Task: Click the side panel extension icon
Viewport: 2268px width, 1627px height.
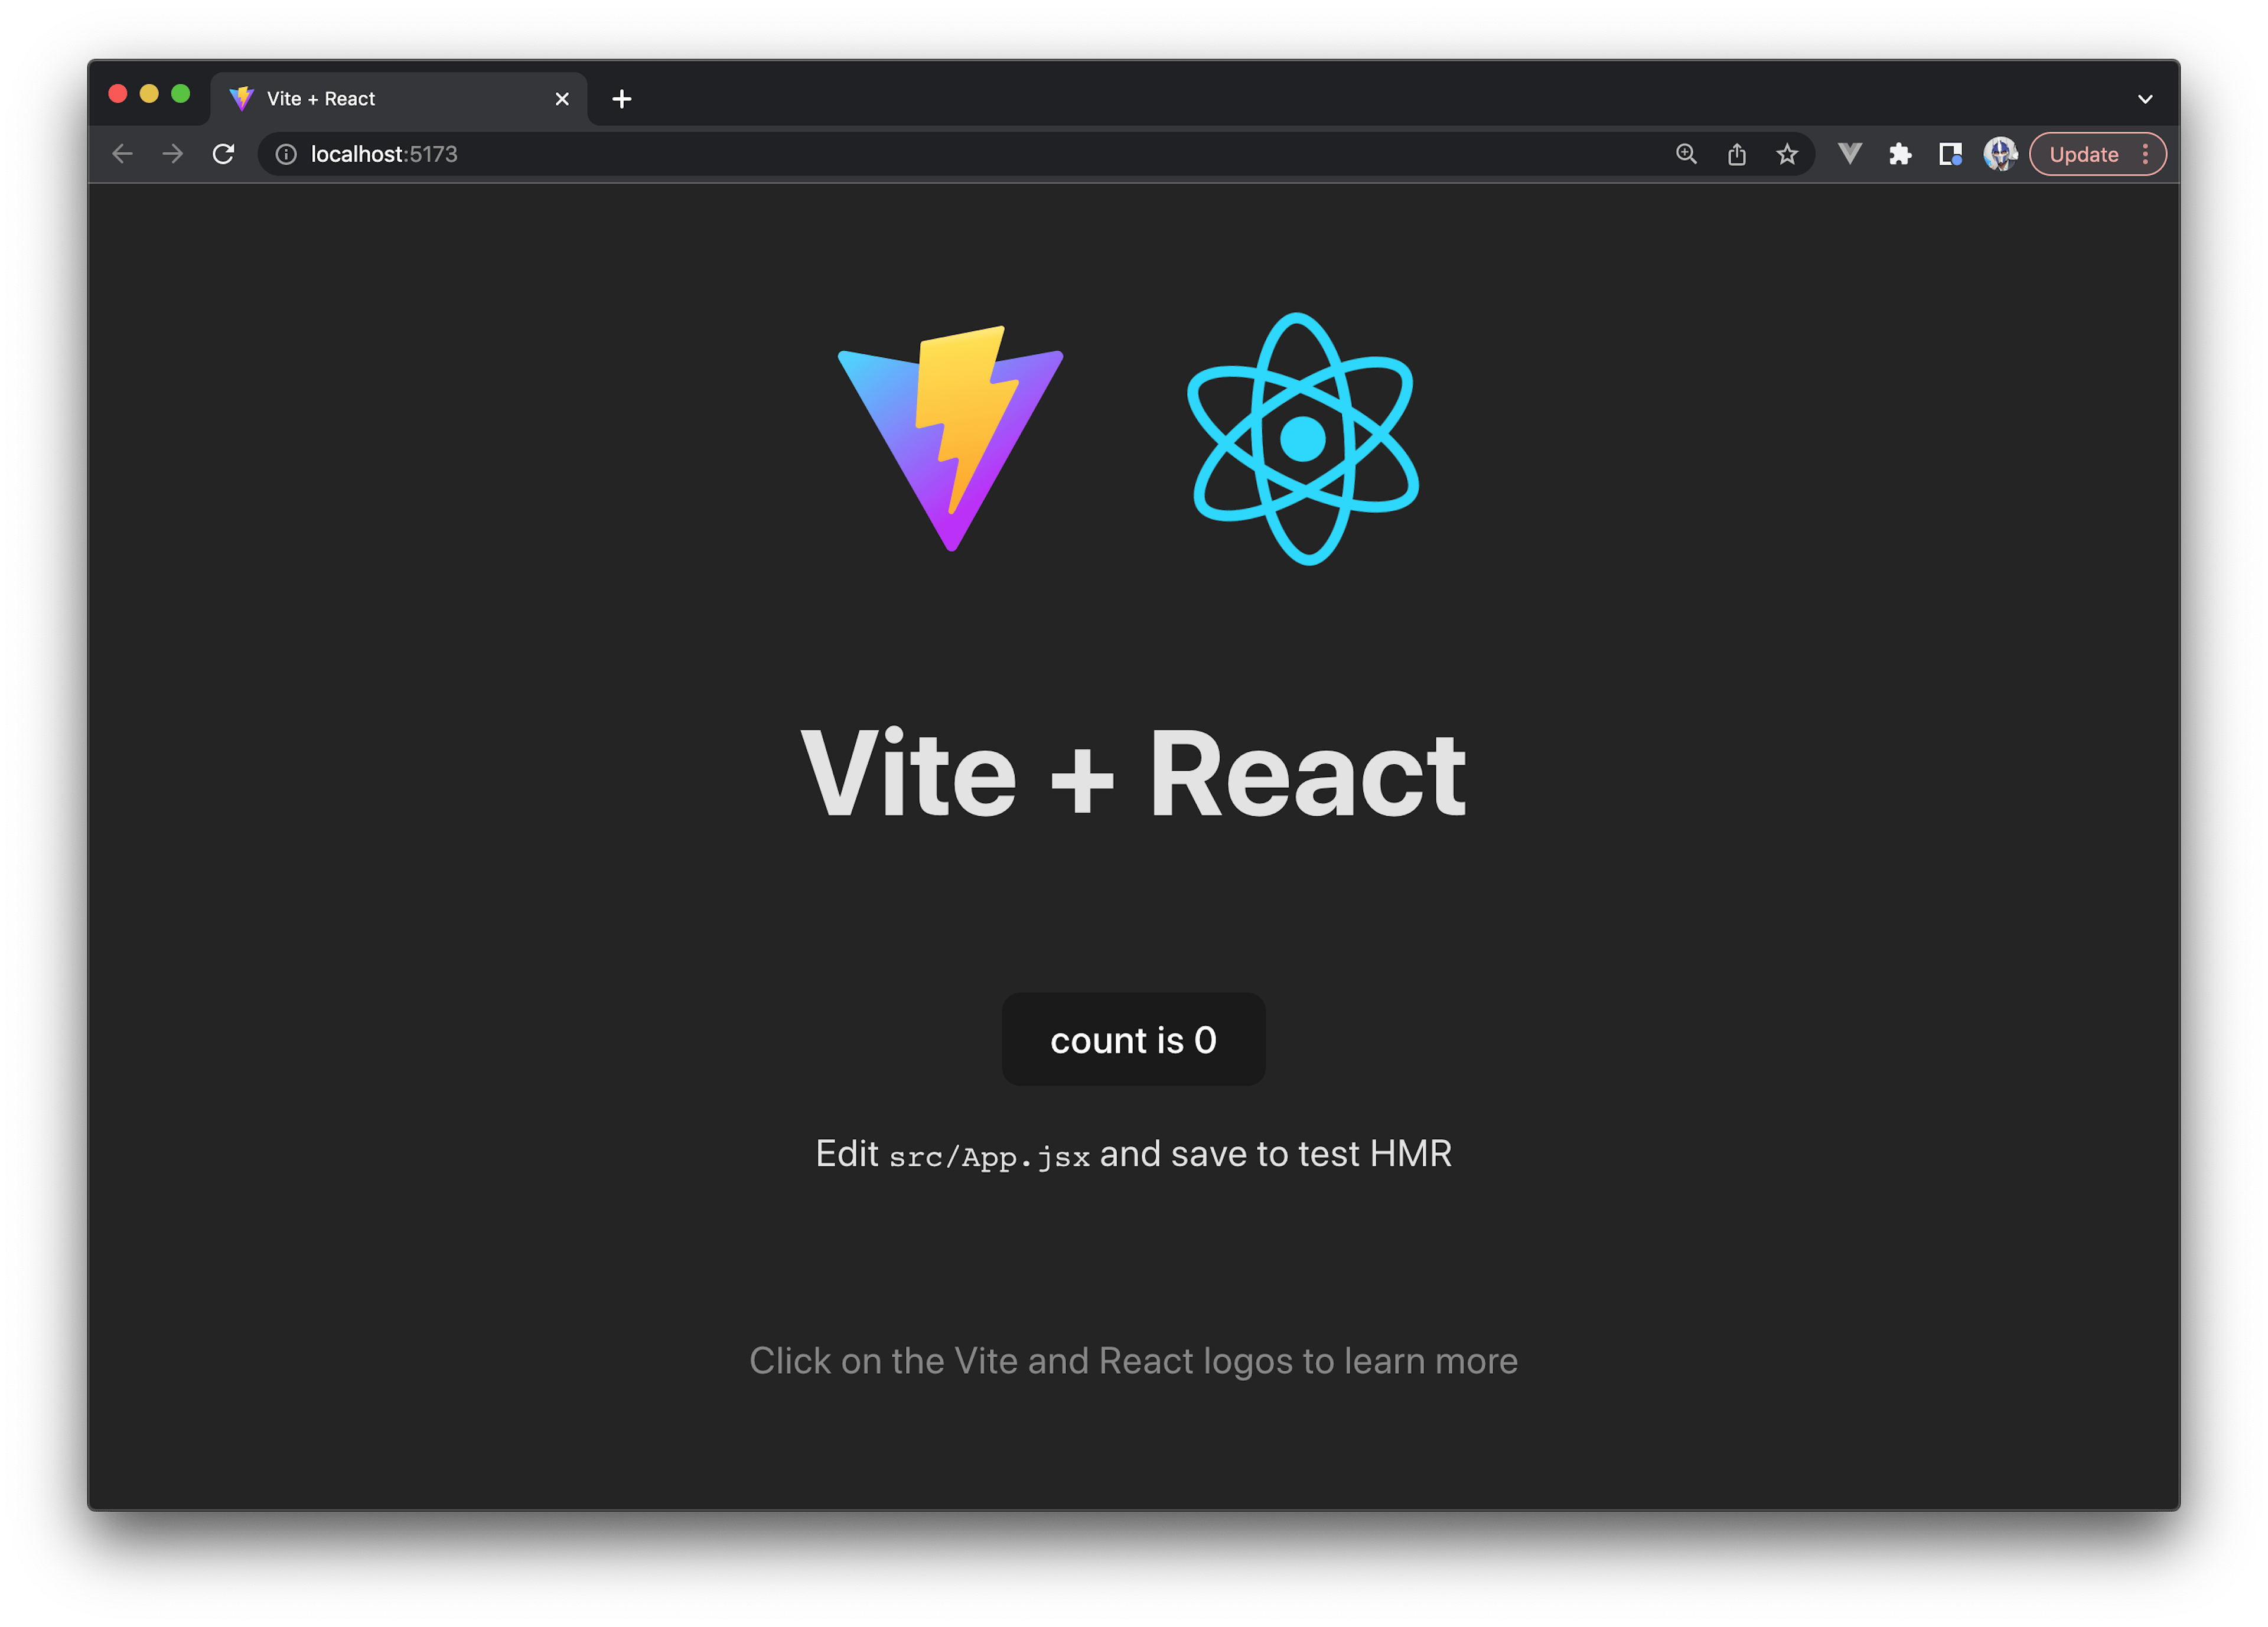Action: coord(1950,154)
